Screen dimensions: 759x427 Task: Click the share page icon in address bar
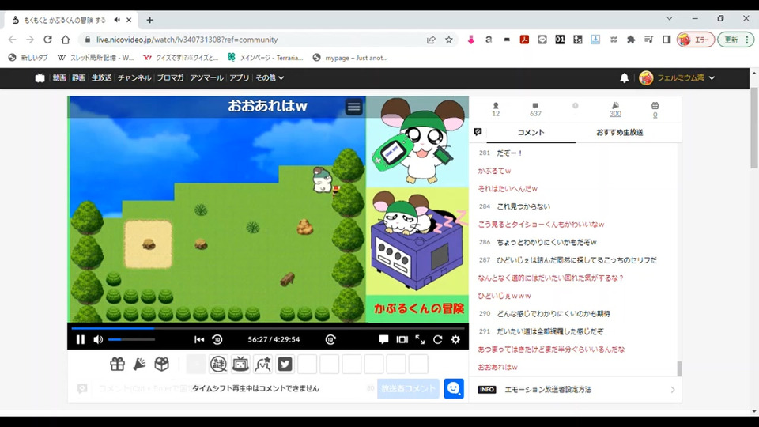pos(431,40)
